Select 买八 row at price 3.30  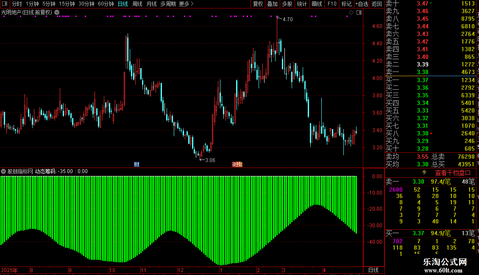[430, 133]
